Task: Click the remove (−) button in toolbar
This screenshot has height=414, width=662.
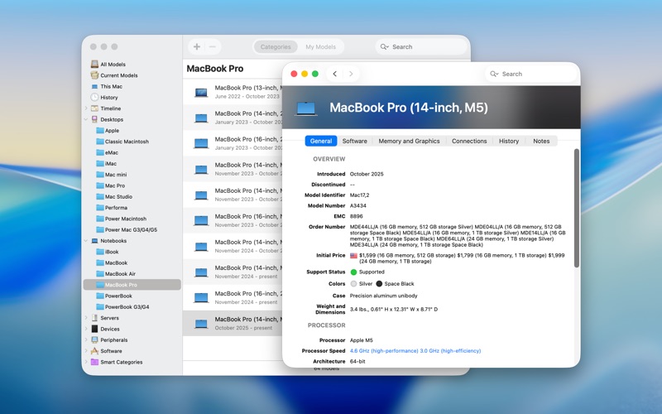Action: (213, 47)
